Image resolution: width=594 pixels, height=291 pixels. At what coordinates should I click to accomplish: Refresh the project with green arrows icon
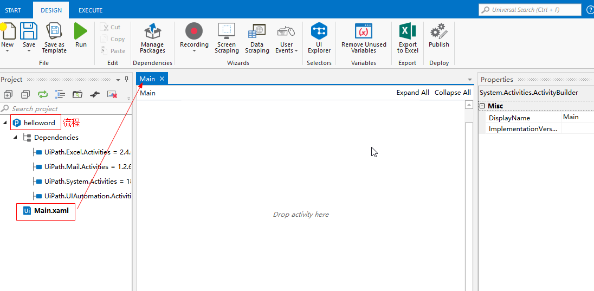coord(43,94)
